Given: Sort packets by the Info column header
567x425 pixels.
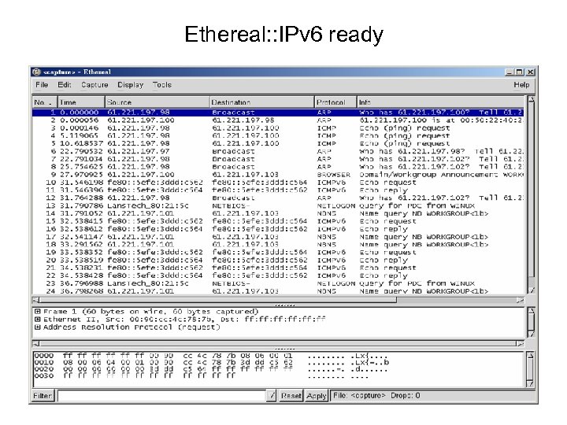Looking at the screenshot, I should [x=440, y=102].
